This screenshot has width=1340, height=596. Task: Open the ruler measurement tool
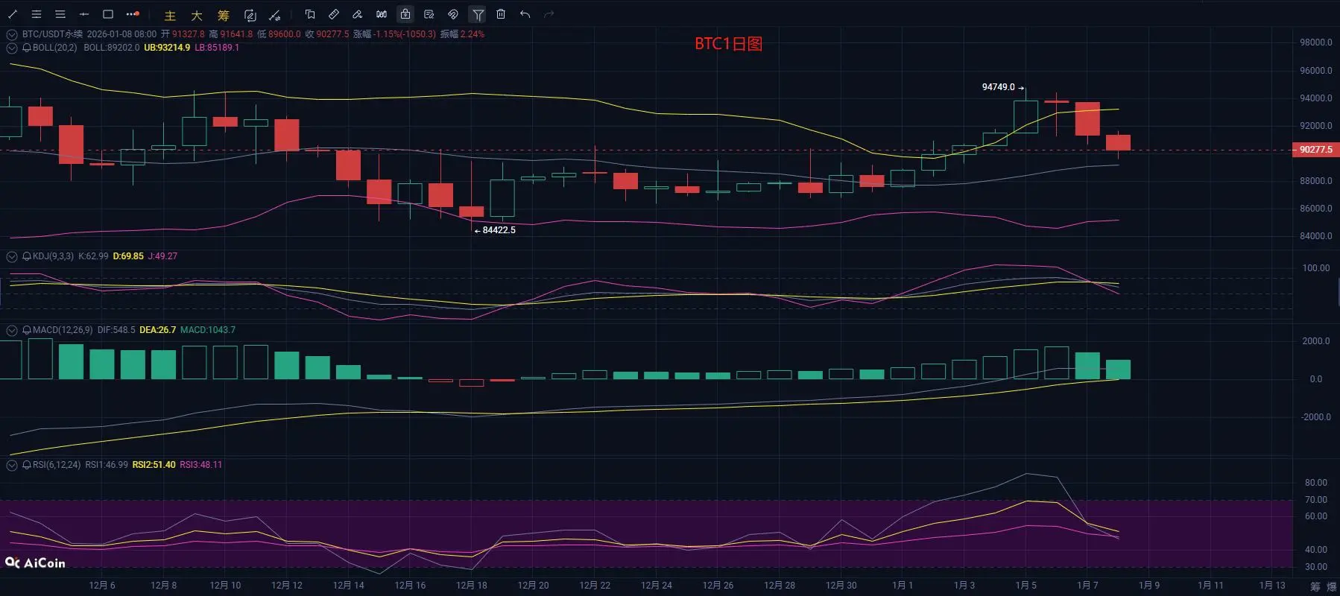point(334,14)
